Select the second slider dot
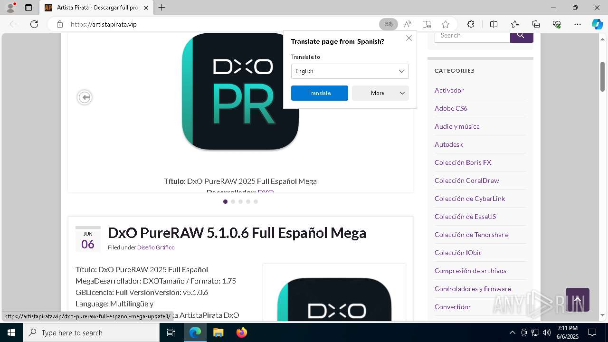Viewport: 608px width, 342px height. [233, 201]
